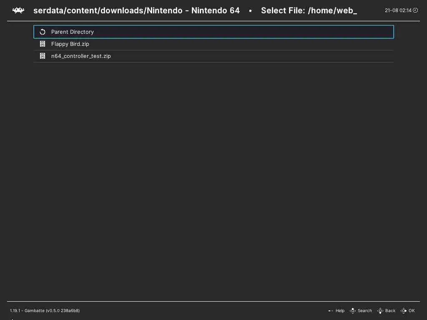
Task: Click the OK footer label
Action: tap(412, 311)
